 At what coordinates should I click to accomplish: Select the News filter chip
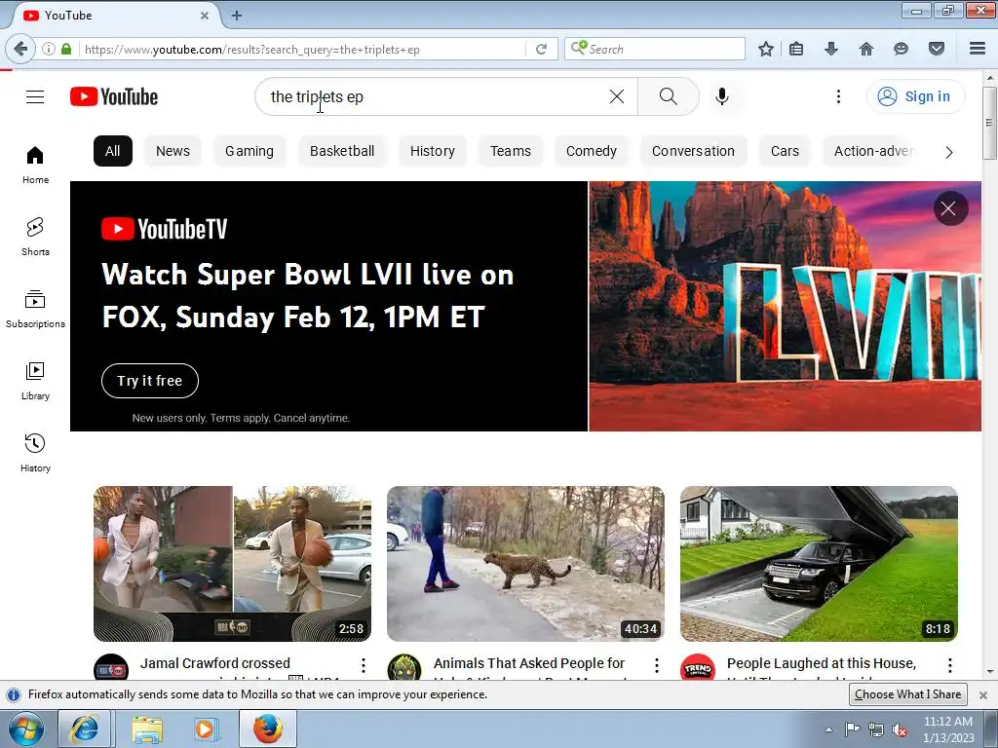[x=173, y=151]
